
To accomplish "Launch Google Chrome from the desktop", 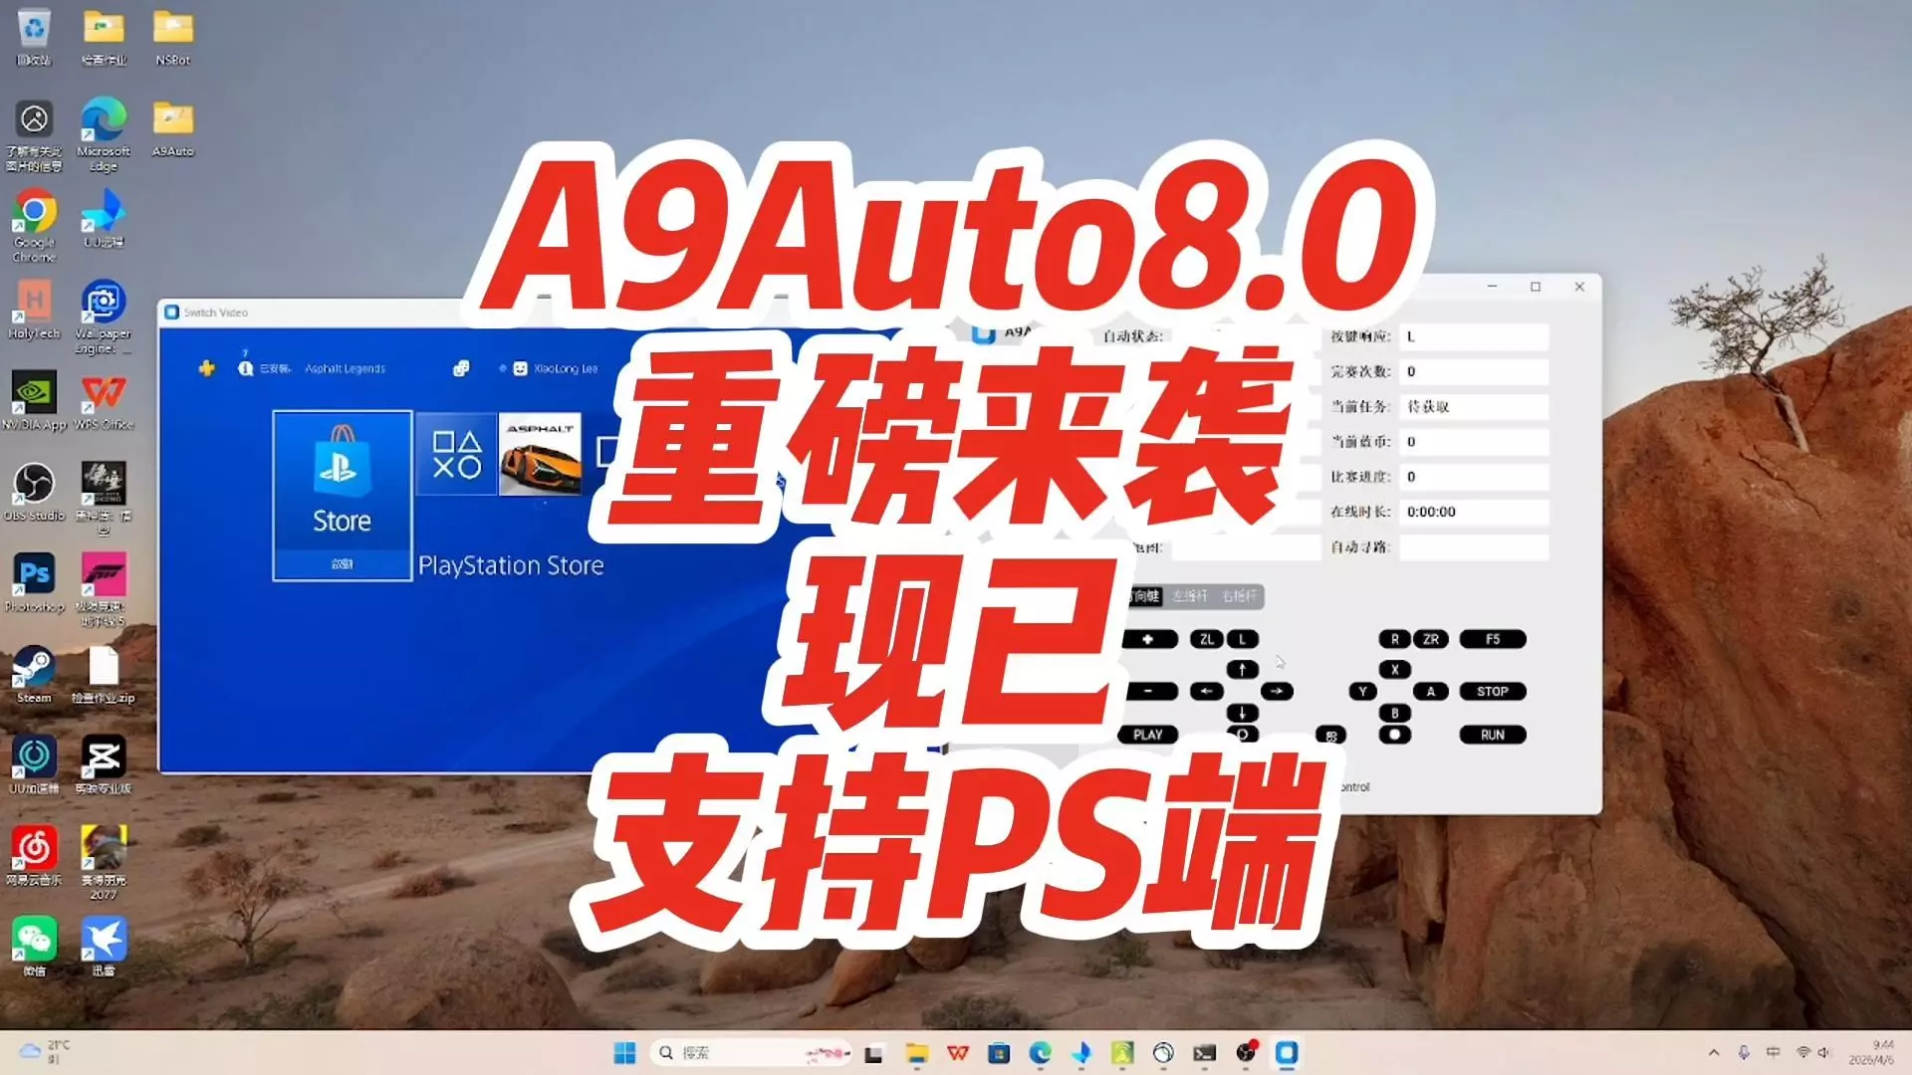I will tap(34, 225).
